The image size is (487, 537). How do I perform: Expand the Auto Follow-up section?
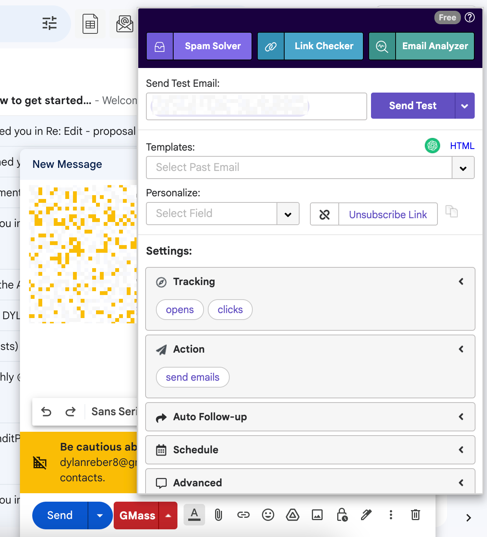[x=310, y=417]
